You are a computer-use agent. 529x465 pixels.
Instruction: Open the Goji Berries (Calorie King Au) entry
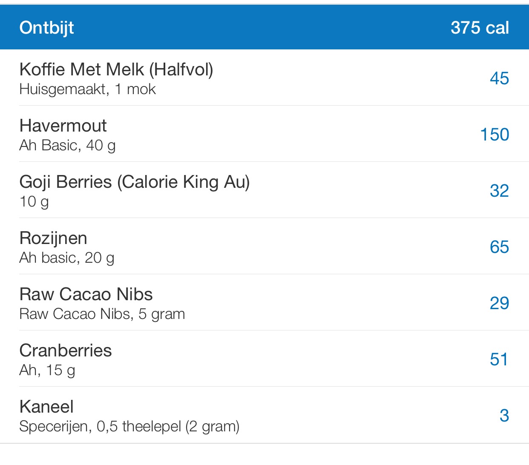[x=135, y=182]
